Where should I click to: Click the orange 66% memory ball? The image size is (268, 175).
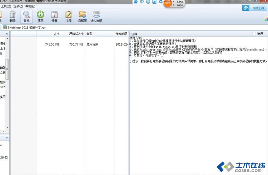pos(168,3)
